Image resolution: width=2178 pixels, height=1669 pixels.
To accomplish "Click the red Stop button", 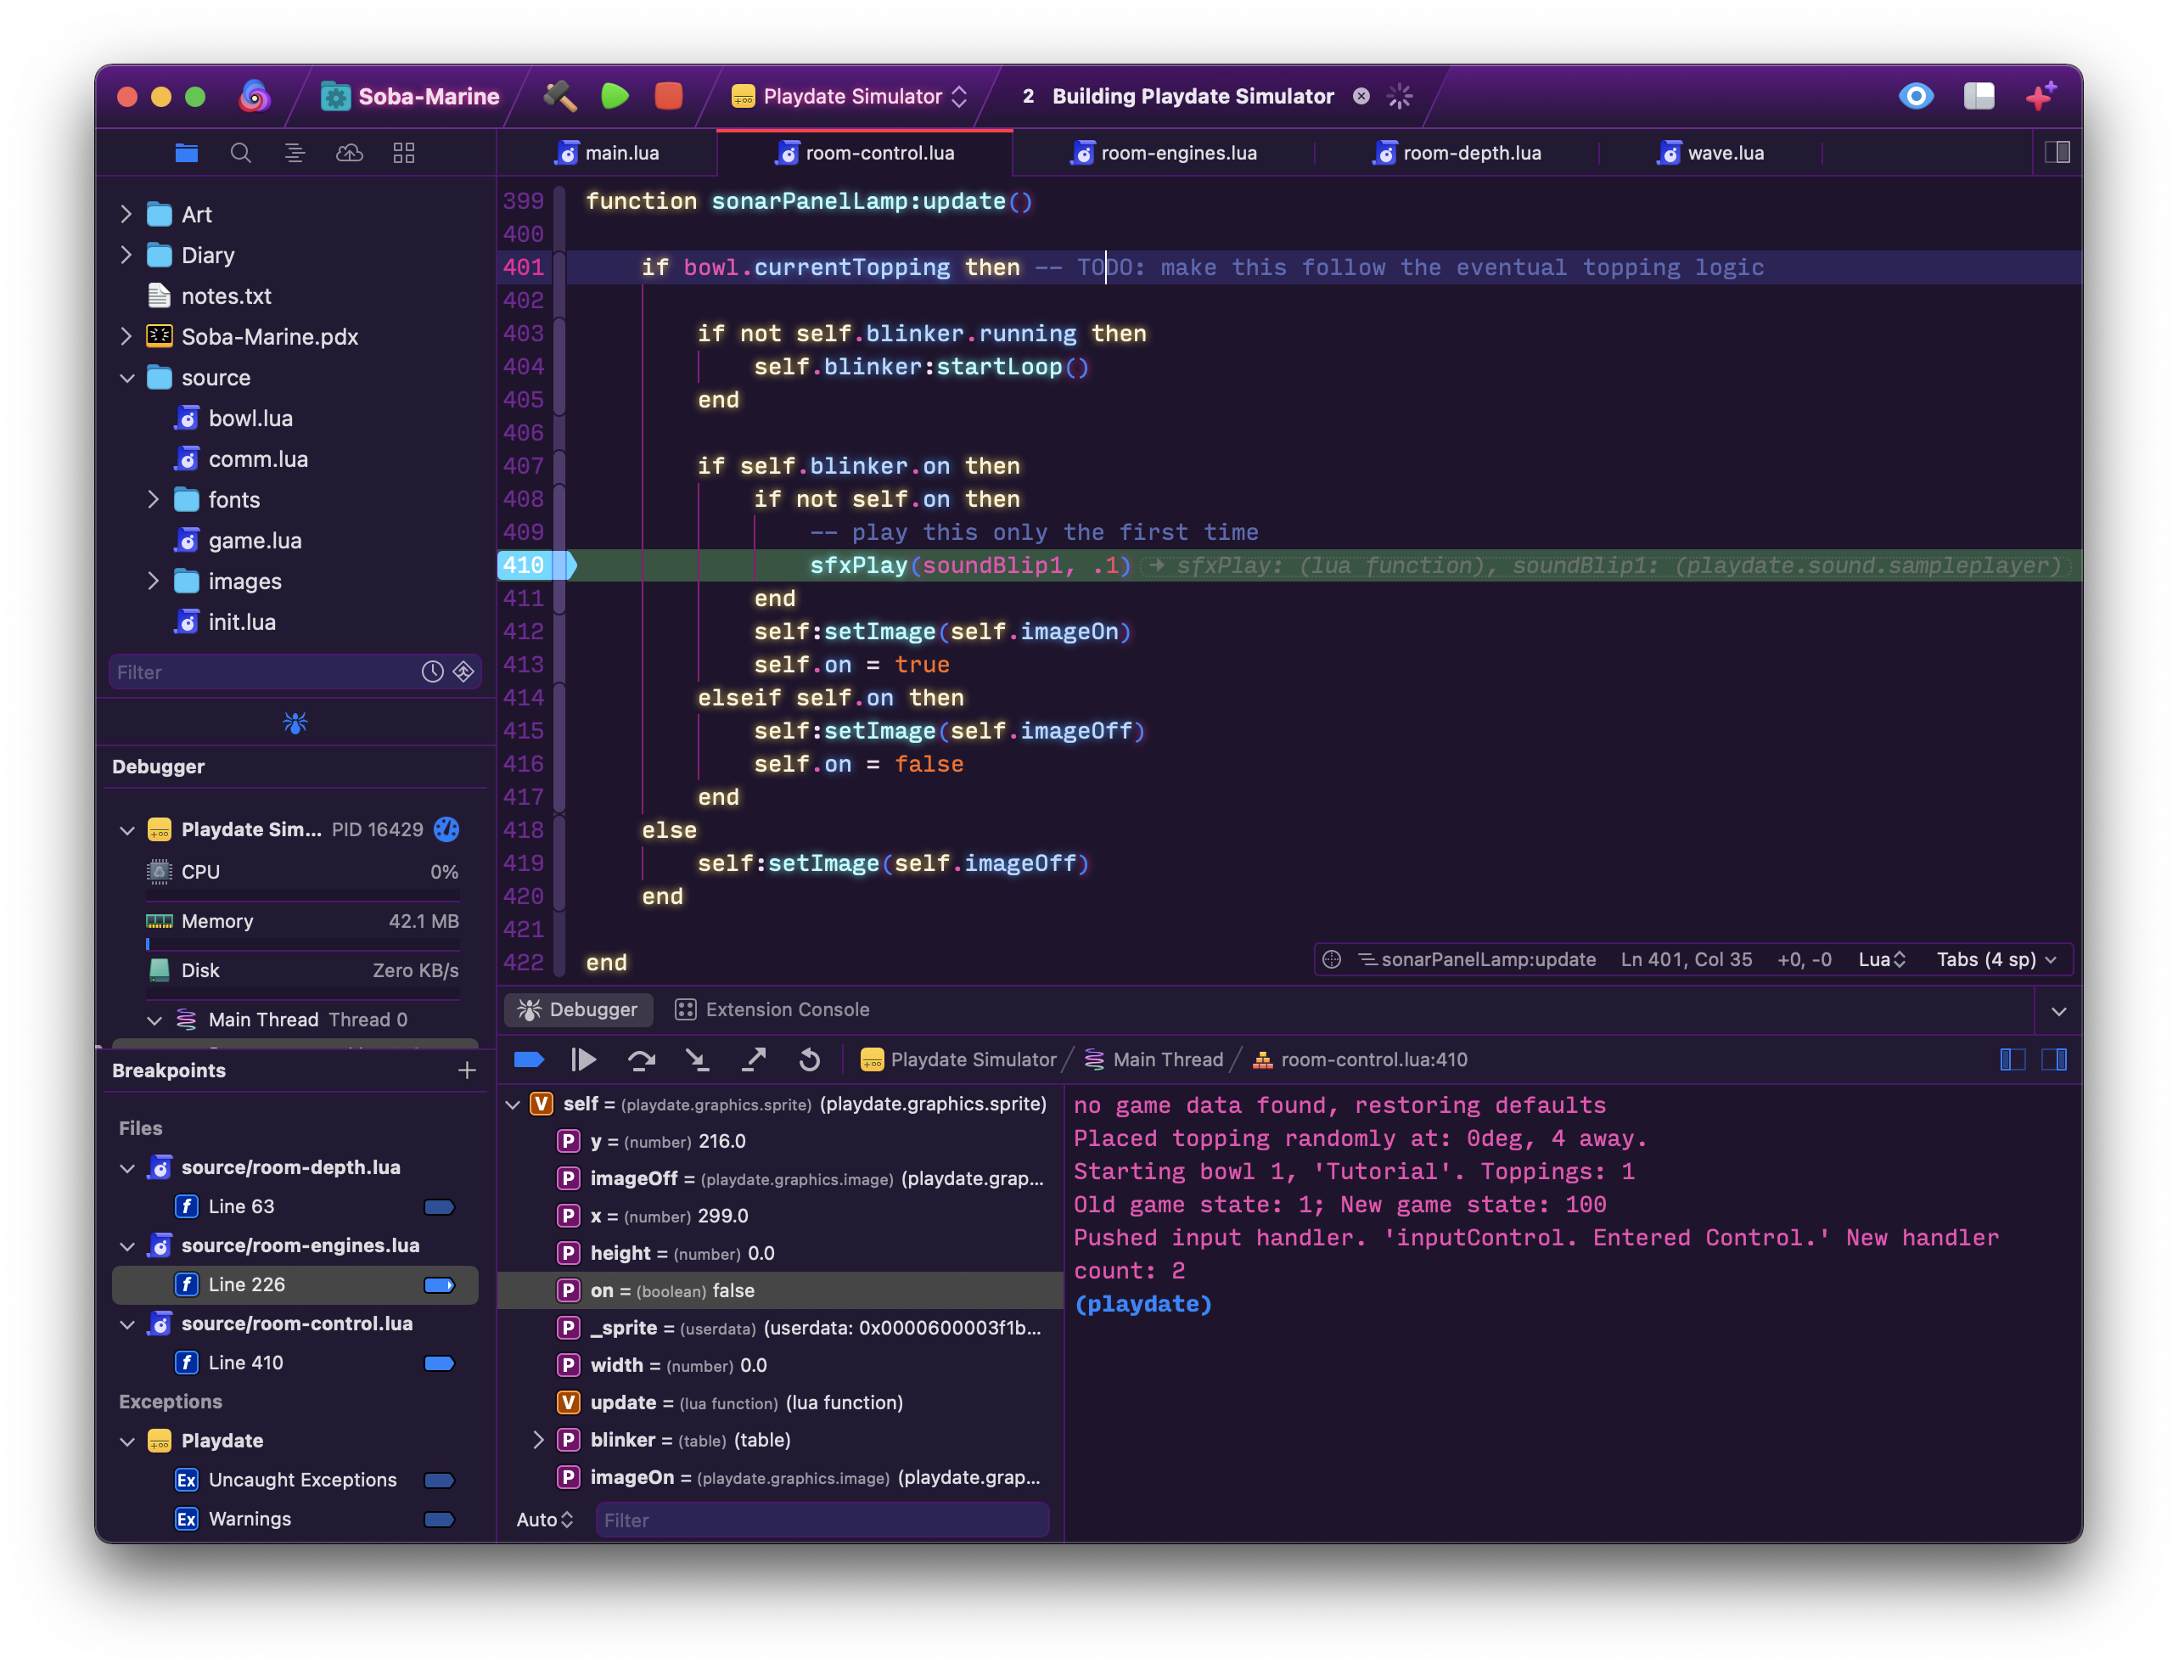I will click(x=668, y=97).
